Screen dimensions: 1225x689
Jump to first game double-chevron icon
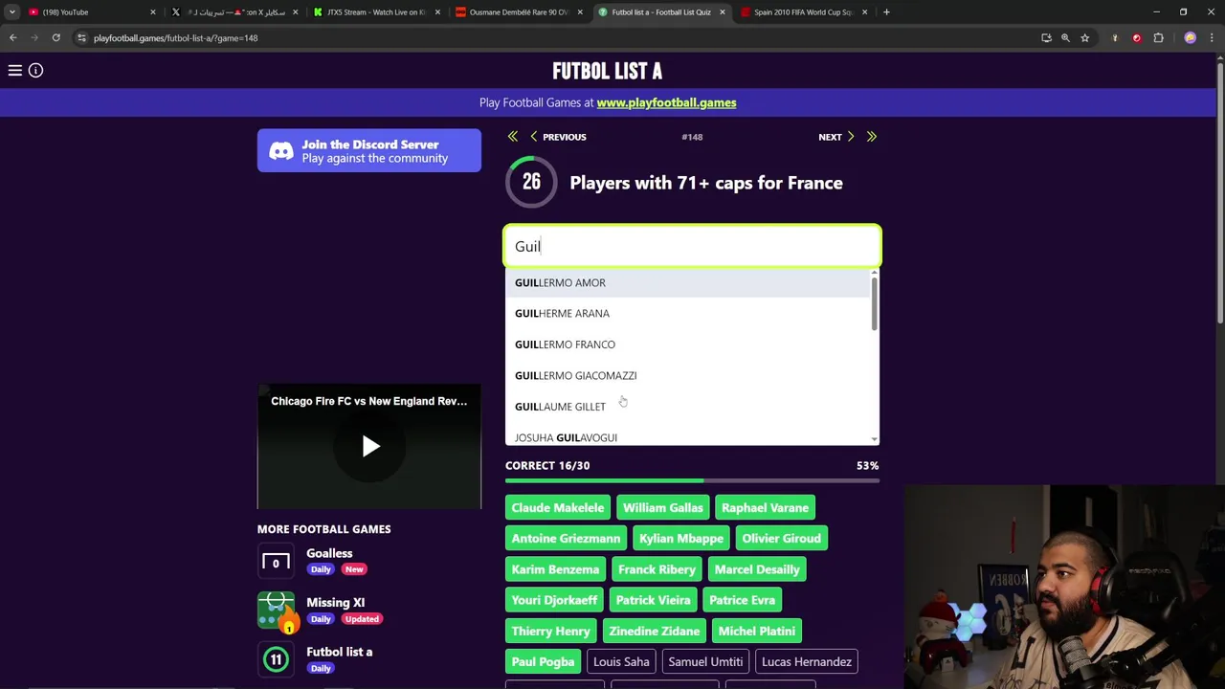pyautogui.click(x=513, y=137)
